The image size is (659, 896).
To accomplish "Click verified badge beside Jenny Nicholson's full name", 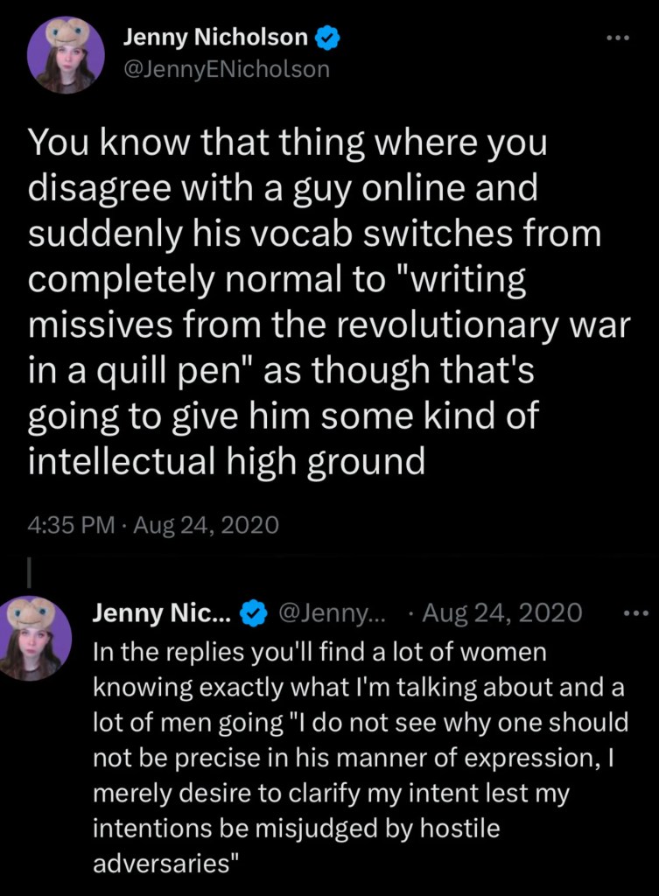I will 328,37.
